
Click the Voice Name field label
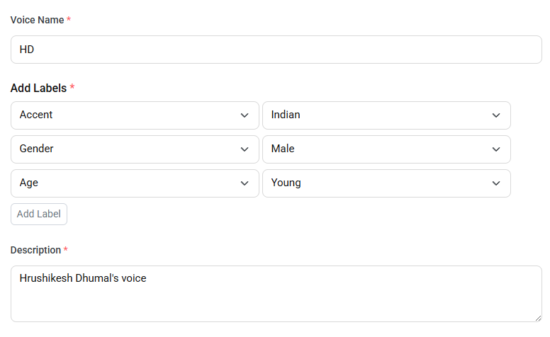37,20
